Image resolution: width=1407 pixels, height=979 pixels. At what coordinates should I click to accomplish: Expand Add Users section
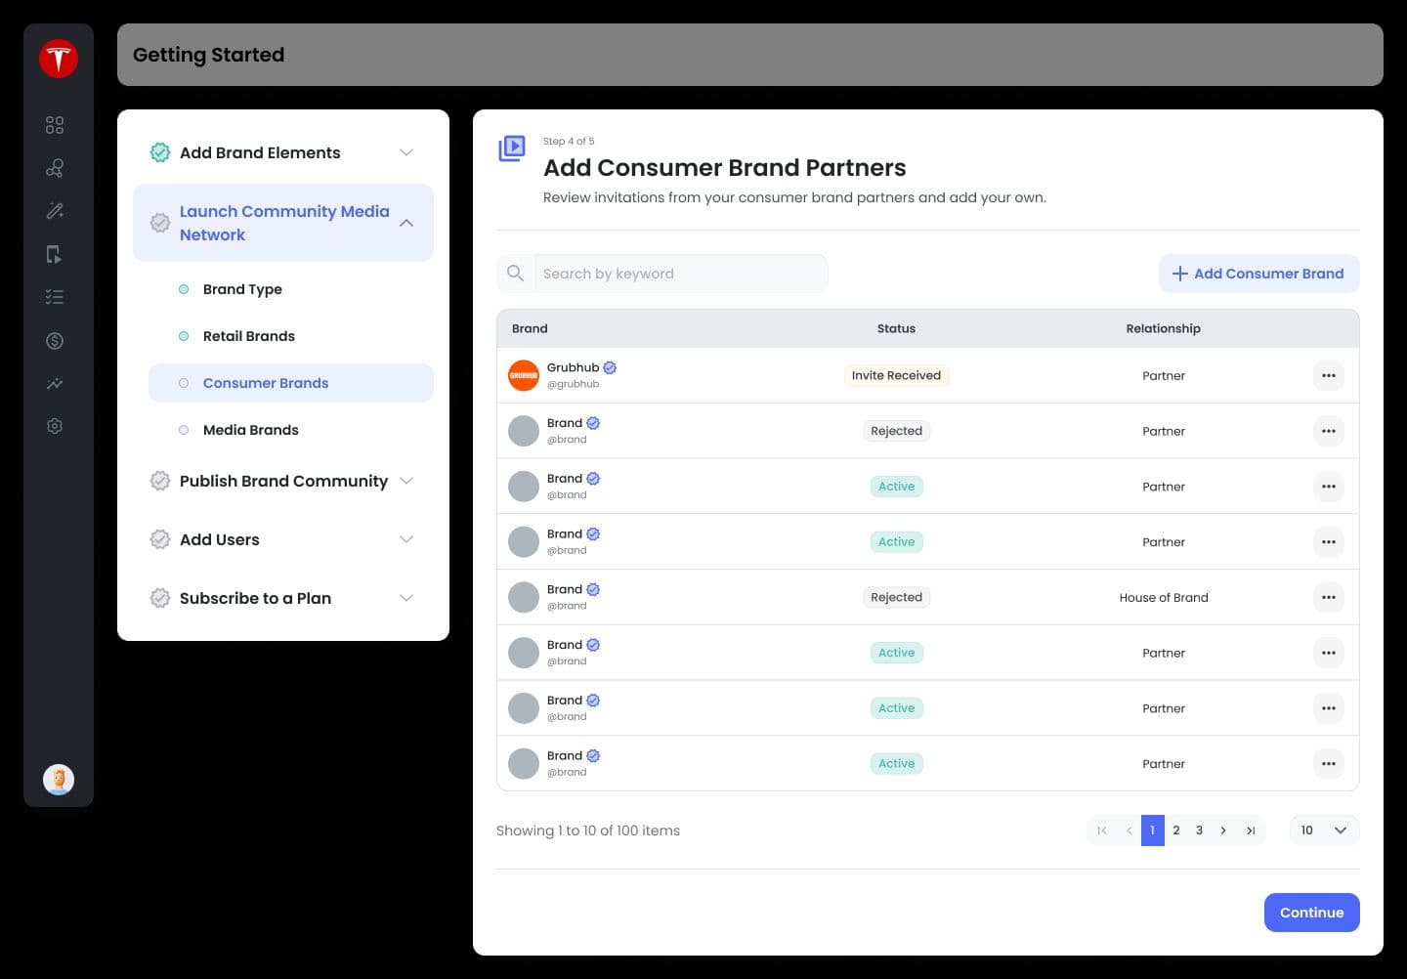tap(406, 539)
